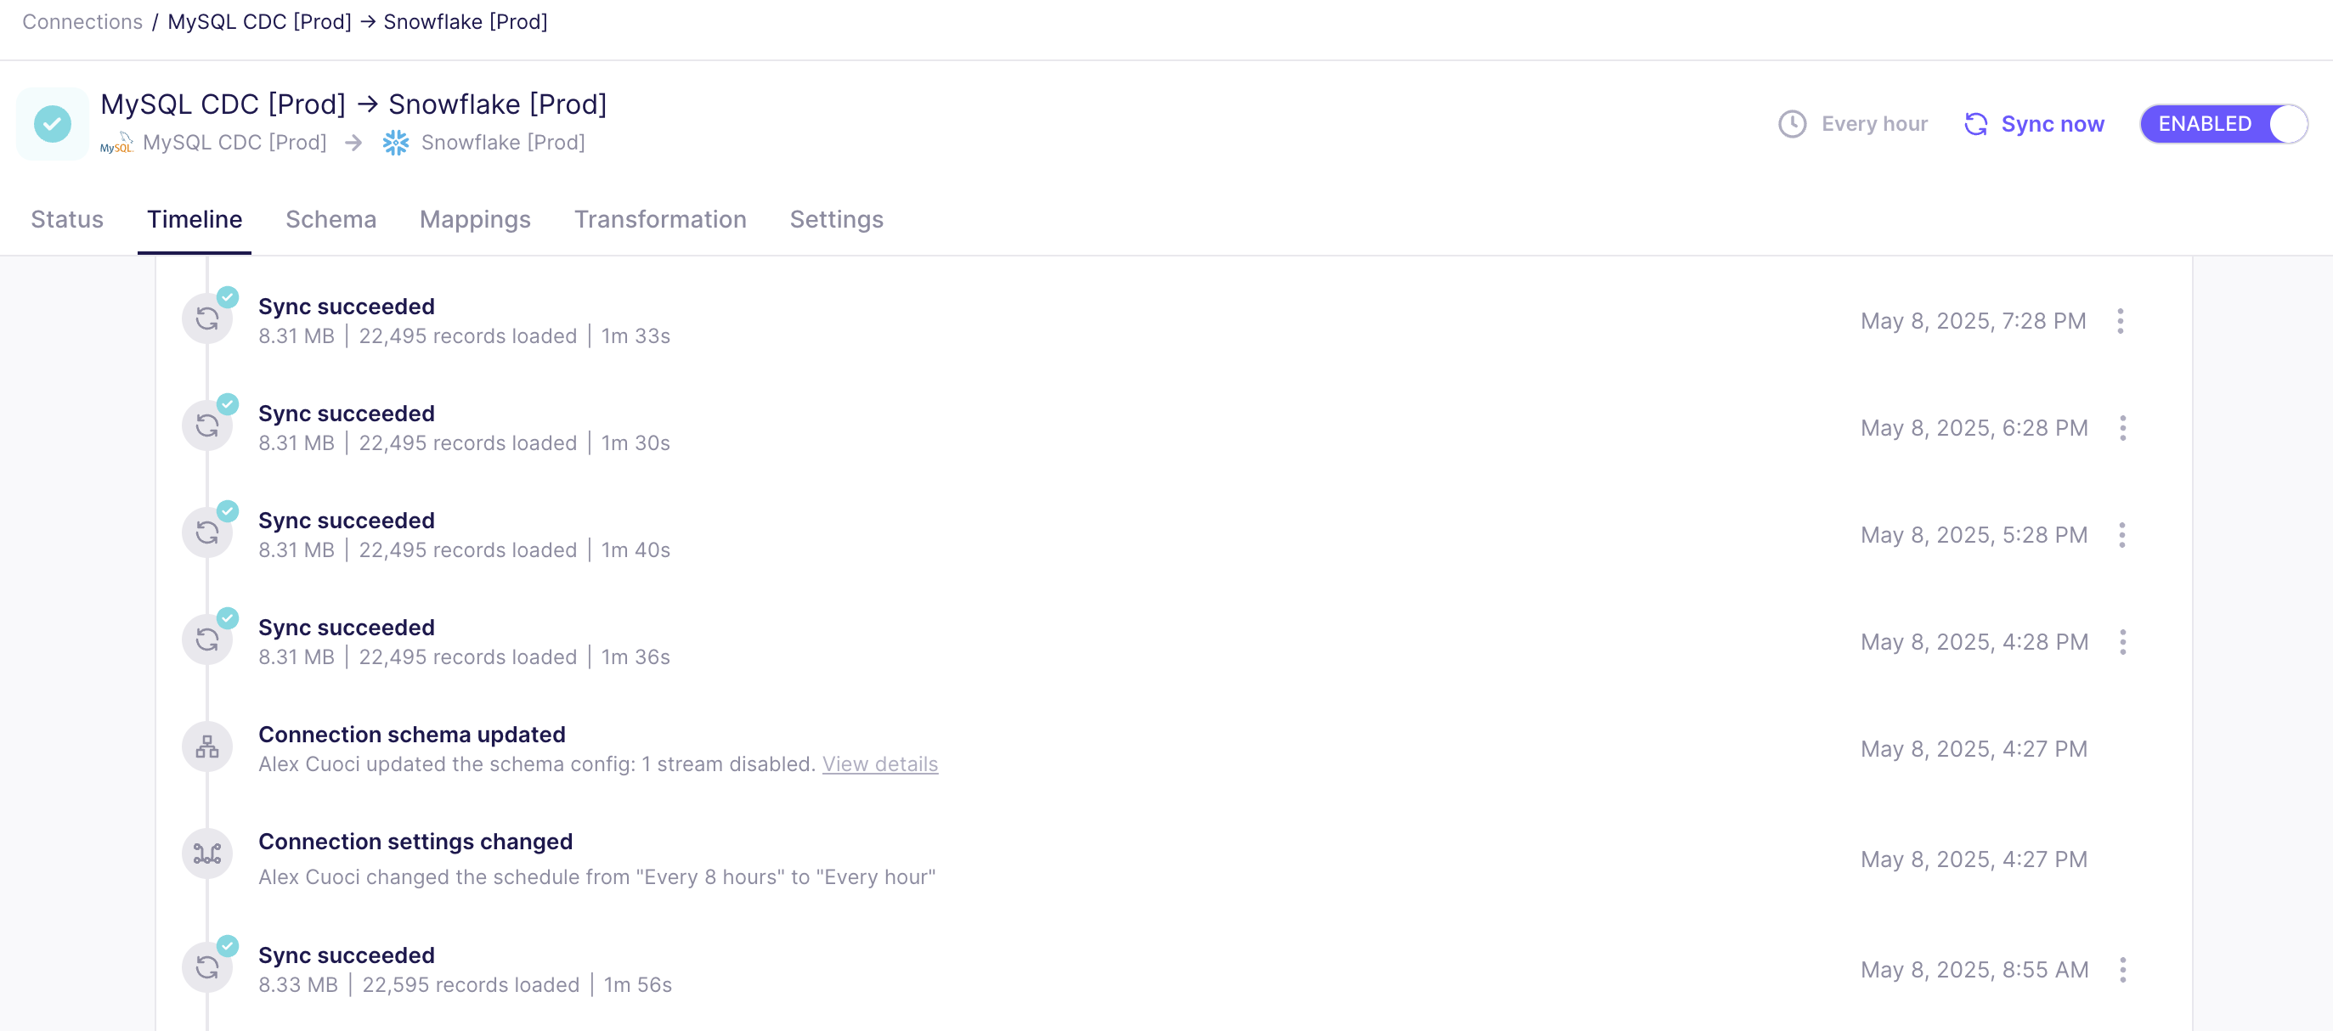Click the schema updated event icon

(207, 747)
